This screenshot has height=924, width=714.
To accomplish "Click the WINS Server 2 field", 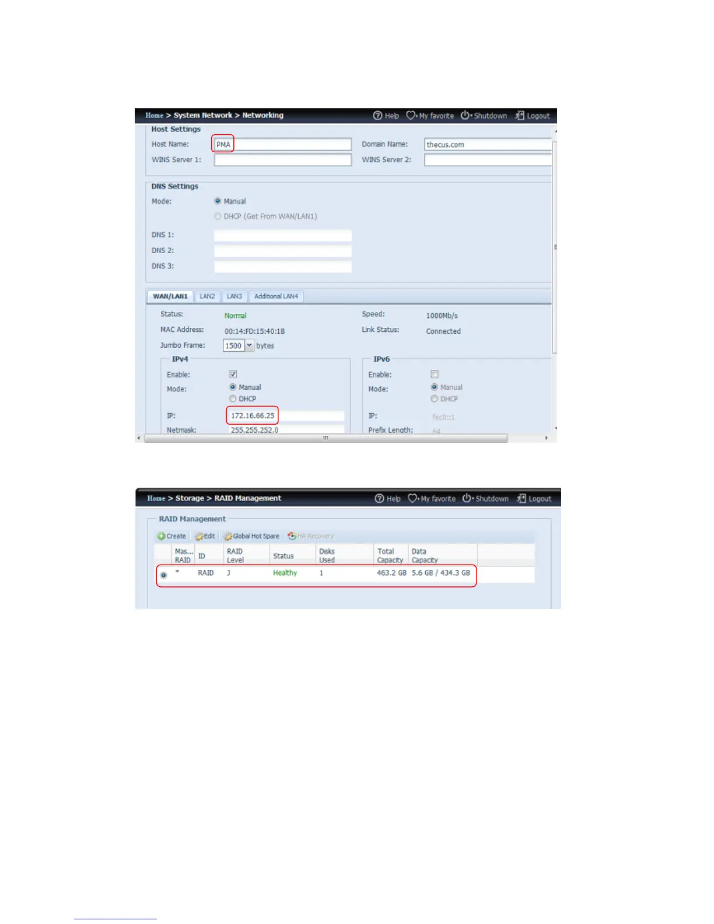I will 488,160.
